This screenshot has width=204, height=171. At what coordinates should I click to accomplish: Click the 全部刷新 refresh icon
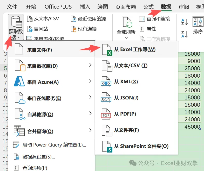point(127,22)
